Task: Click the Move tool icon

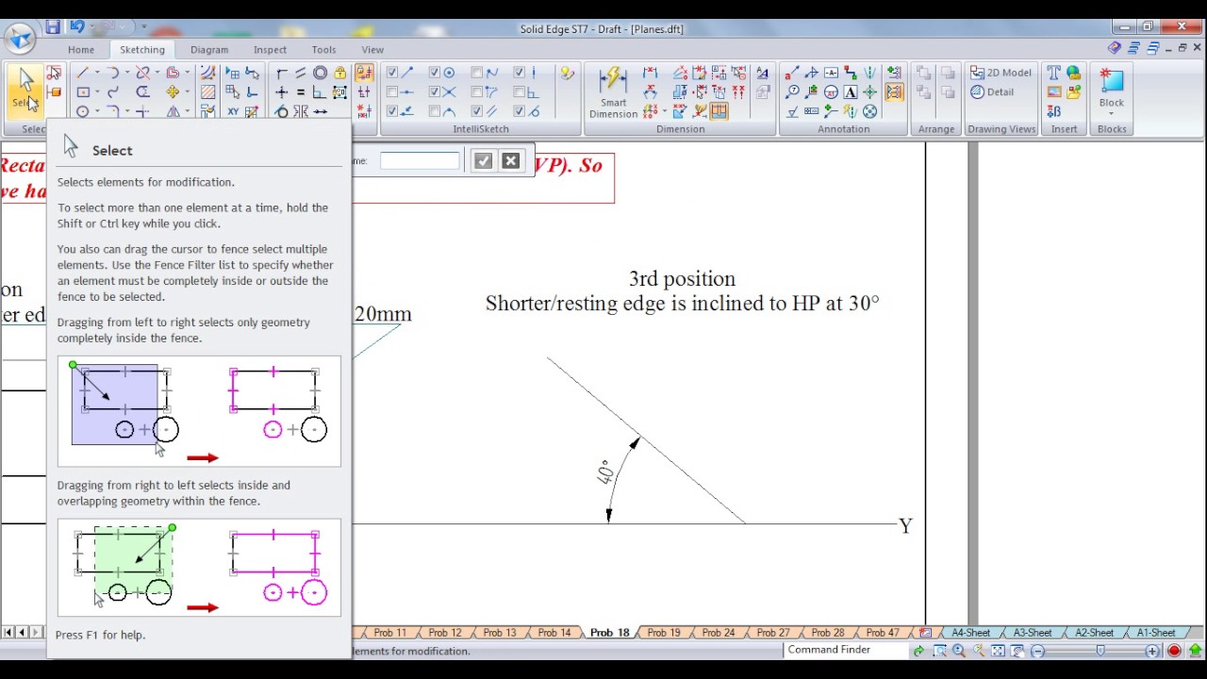Action: click(173, 92)
